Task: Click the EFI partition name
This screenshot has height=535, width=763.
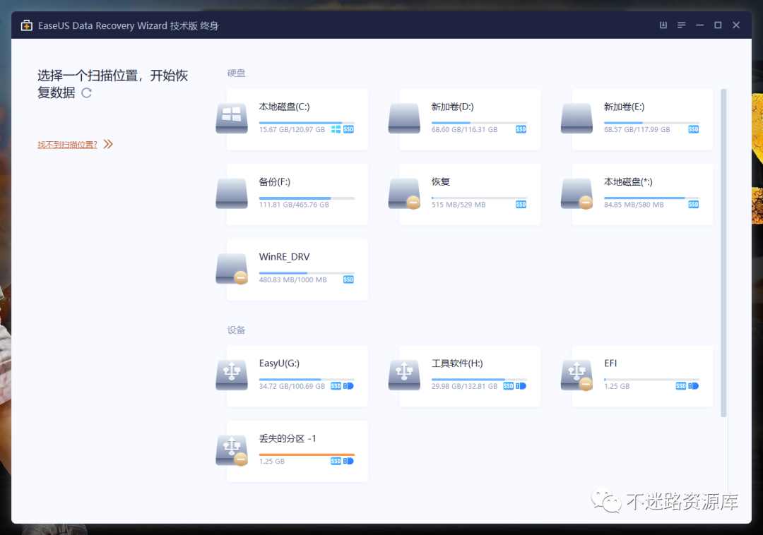Action: pos(610,363)
